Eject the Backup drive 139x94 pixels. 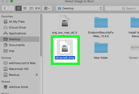37,75
